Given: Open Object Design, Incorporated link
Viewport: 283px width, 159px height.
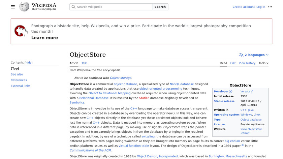Looking at the screenshot, I should [157, 156].
